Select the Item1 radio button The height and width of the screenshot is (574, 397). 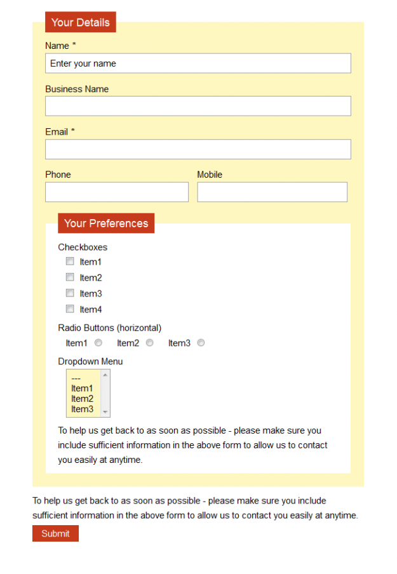pos(98,343)
